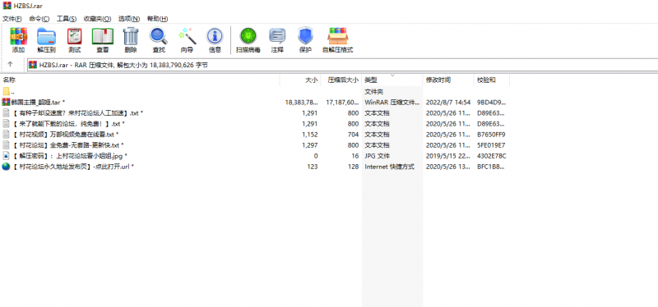Click checksum value 4302E78C
The height and width of the screenshot is (307, 658).
pyautogui.click(x=491, y=156)
